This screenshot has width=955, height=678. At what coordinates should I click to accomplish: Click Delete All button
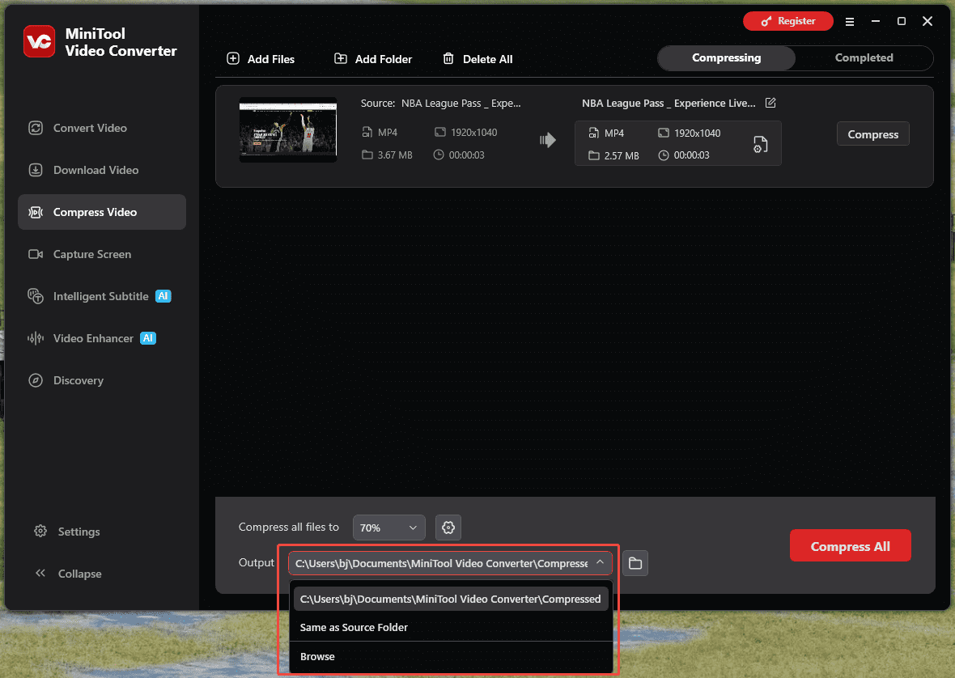[x=477, y=59]
